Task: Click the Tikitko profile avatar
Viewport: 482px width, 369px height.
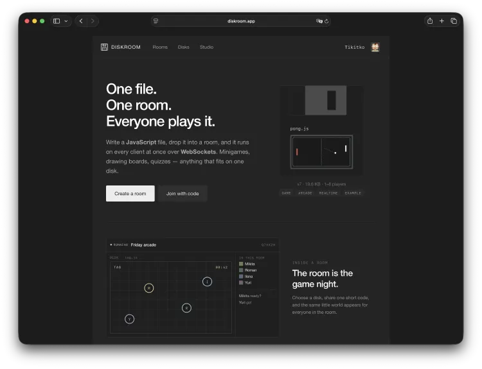Action: pos(375,47)
